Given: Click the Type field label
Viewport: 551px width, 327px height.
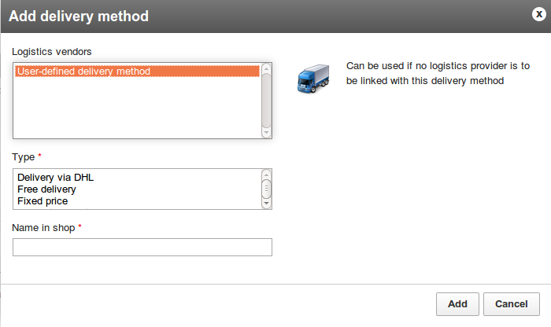Looking at the screenshot, I should (x=23, y=157).
